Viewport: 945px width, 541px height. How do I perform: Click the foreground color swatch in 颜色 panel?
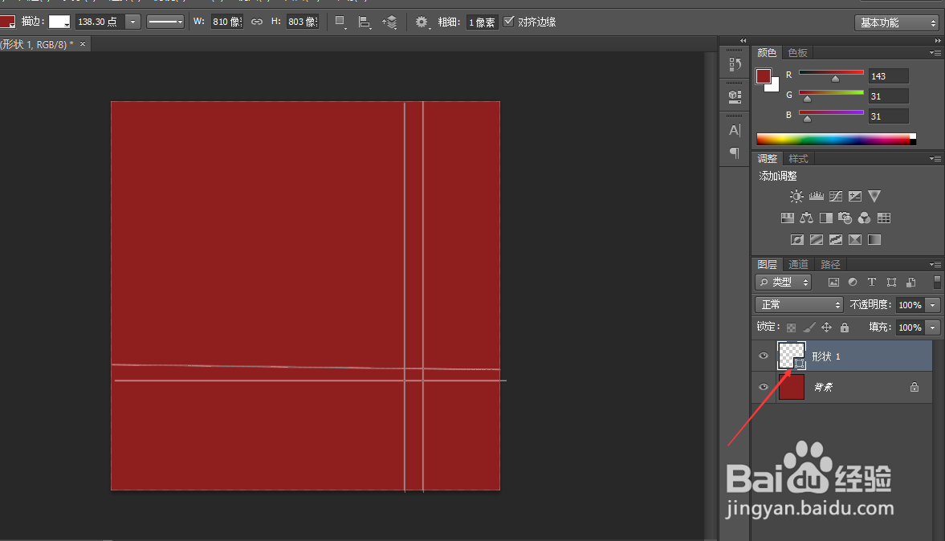(x=764, y=76)
